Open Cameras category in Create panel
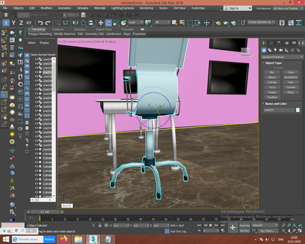The width and height of the screenshot is (305, 244). [281, 50]
